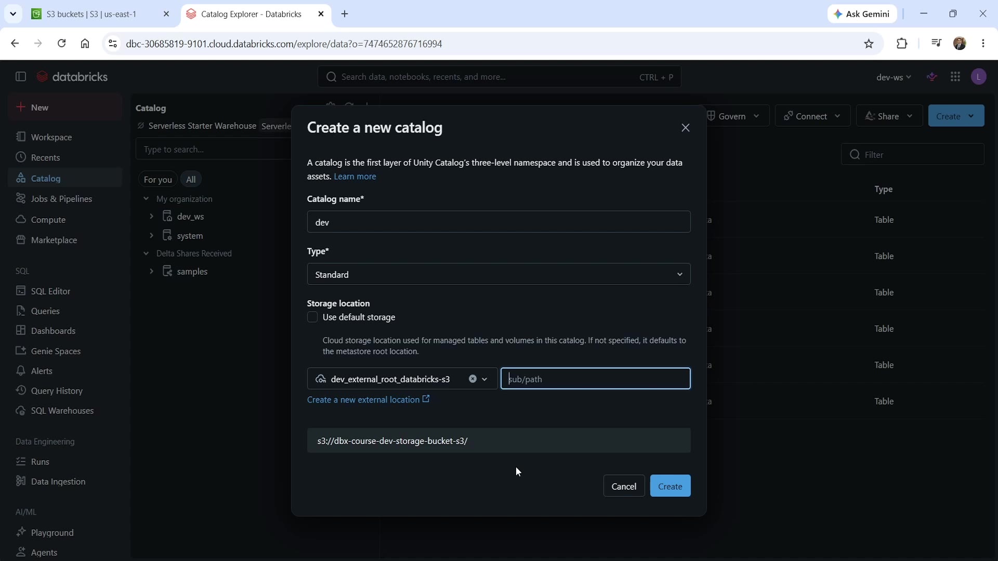Bookmark this page with the star icon

[869, 44]
